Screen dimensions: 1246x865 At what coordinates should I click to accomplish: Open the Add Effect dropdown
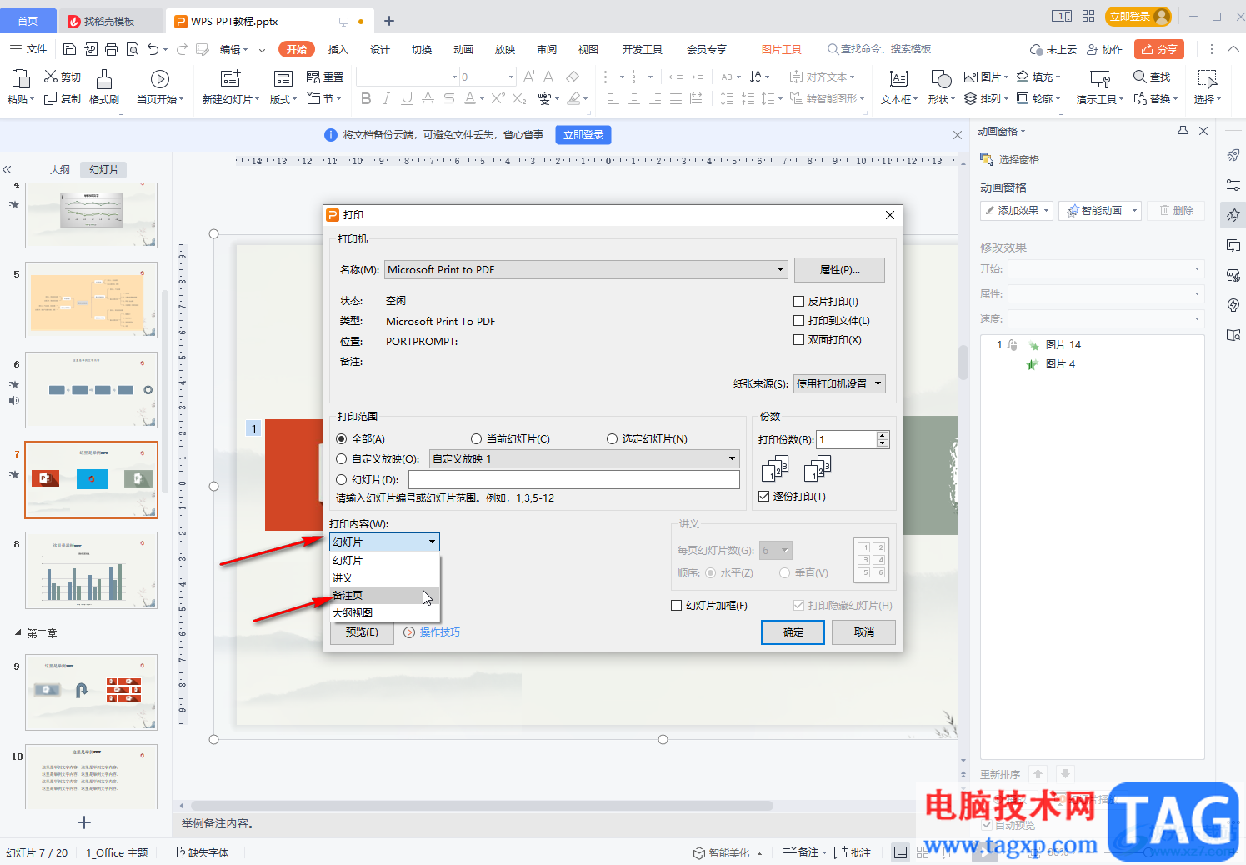(x=1017, y=210)
